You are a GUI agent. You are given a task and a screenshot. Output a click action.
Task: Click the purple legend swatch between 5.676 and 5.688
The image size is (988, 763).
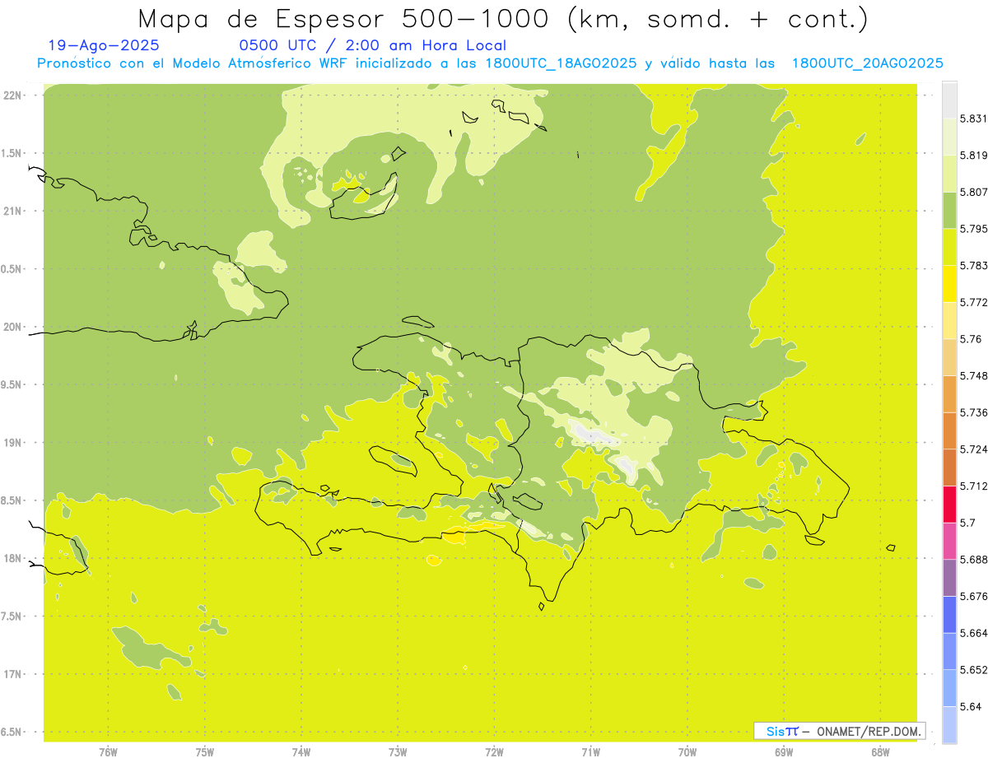(949, 578)
